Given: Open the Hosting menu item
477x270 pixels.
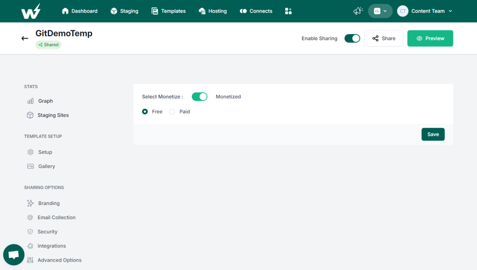Looking at the screenshot, I should tap(213, 11).
